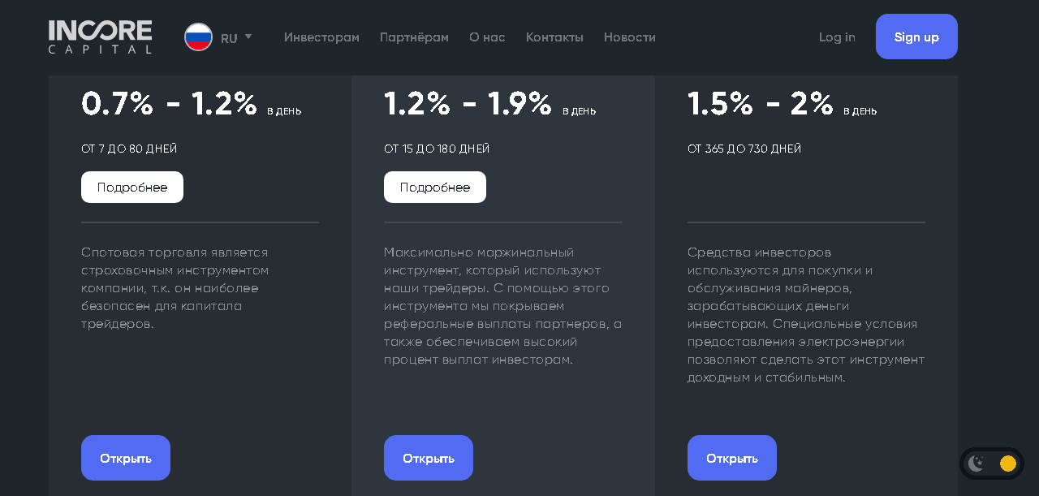Click Подробнее under the 0.7% - 1.2% plan
This screenshot has height=496, width=1039.
pos(132,188)
